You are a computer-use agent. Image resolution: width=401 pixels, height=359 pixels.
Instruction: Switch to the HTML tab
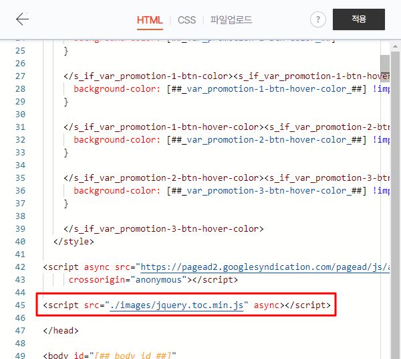(x=150, y=20)
